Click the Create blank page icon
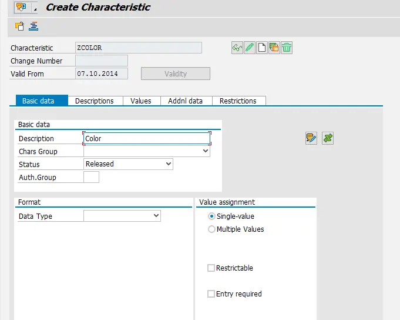This screenshot has width=400, height=320. click(x=262, y=48)
